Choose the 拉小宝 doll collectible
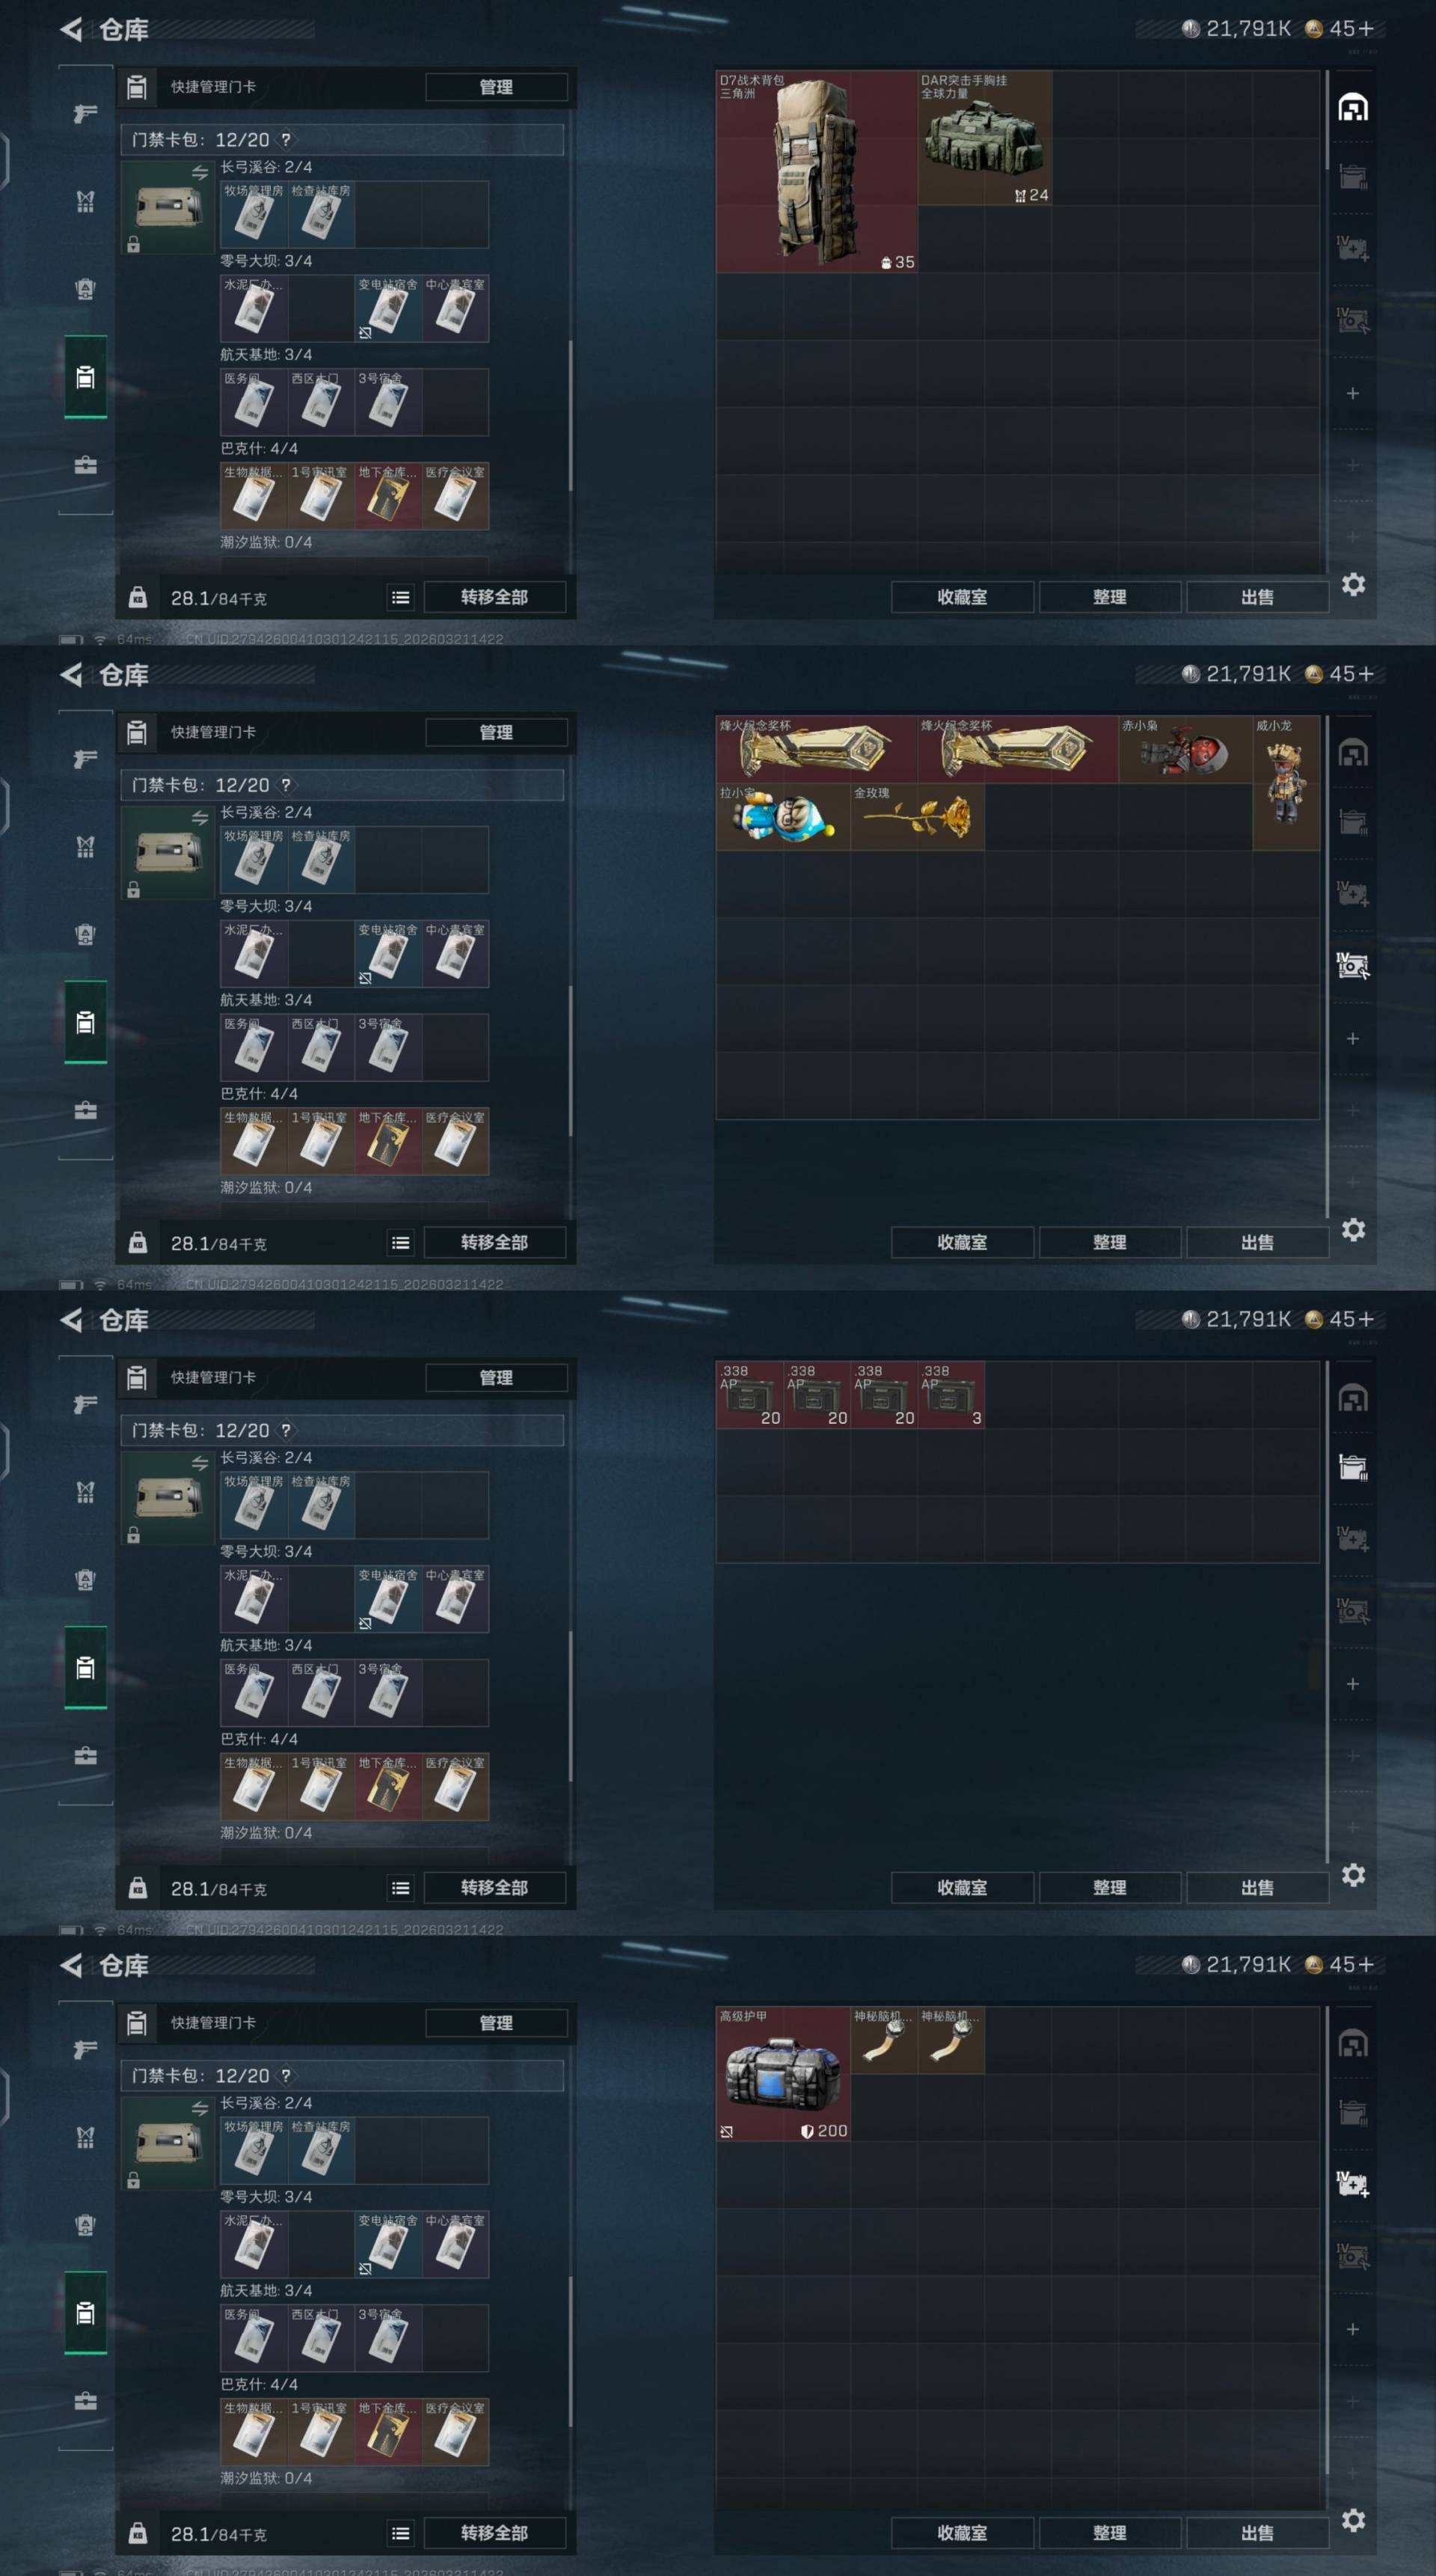This screenshot has width=1436, height=2576. [x=784, y=817]
